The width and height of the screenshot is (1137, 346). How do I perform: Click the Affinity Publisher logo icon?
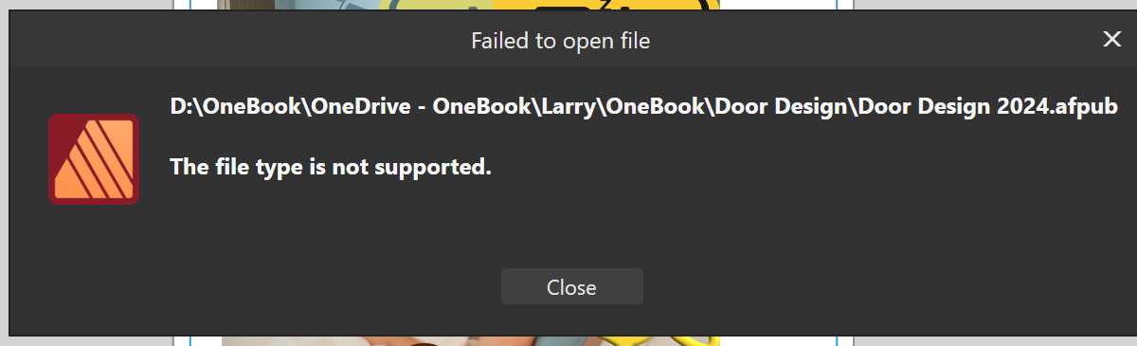94,159
